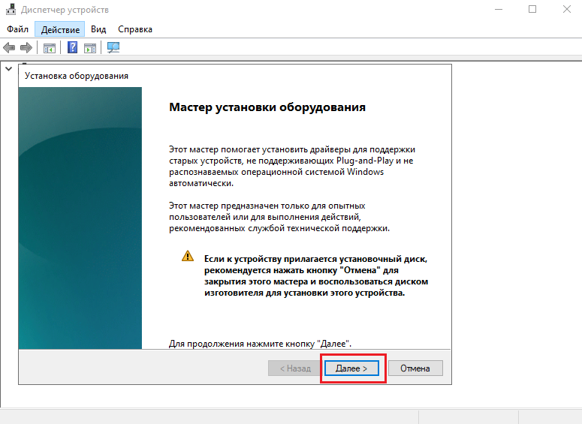Click the paragraph starting "Этот мастер предназначен"

click(279, 217)
